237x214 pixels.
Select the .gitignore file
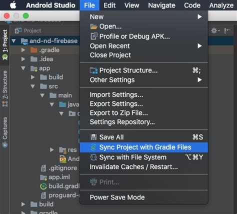tap(59, 168)
